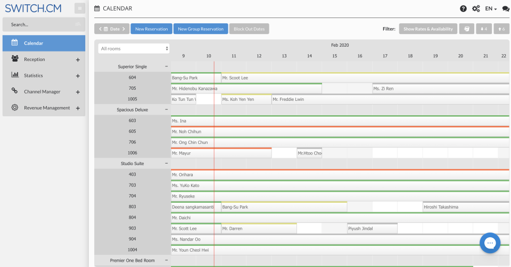Open Mr. Hidenobu Kanazawa reservation
The width and height of the screenshot is (511, 267).
pyautogui.click(x=246, y=88)
